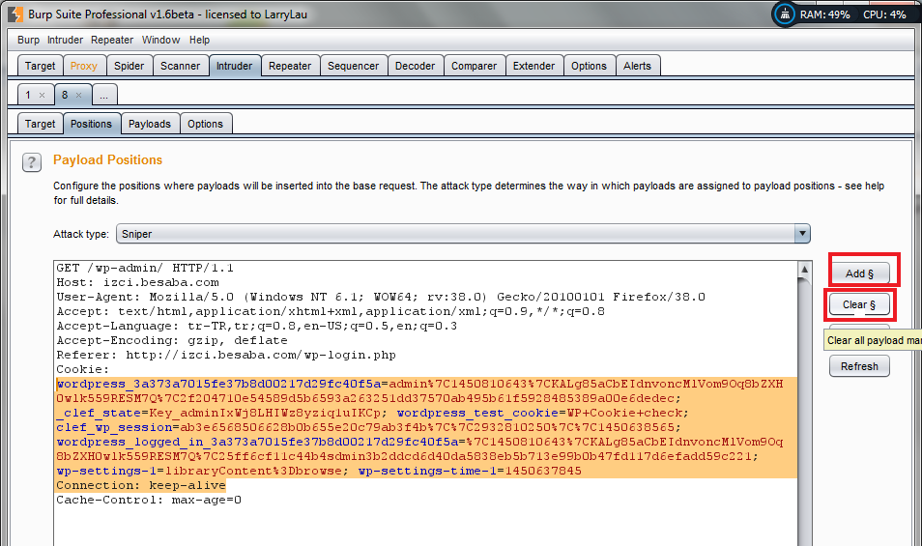
Task: Click the Host: izci.besaba.com header line
Action: [x=137, y=283]
